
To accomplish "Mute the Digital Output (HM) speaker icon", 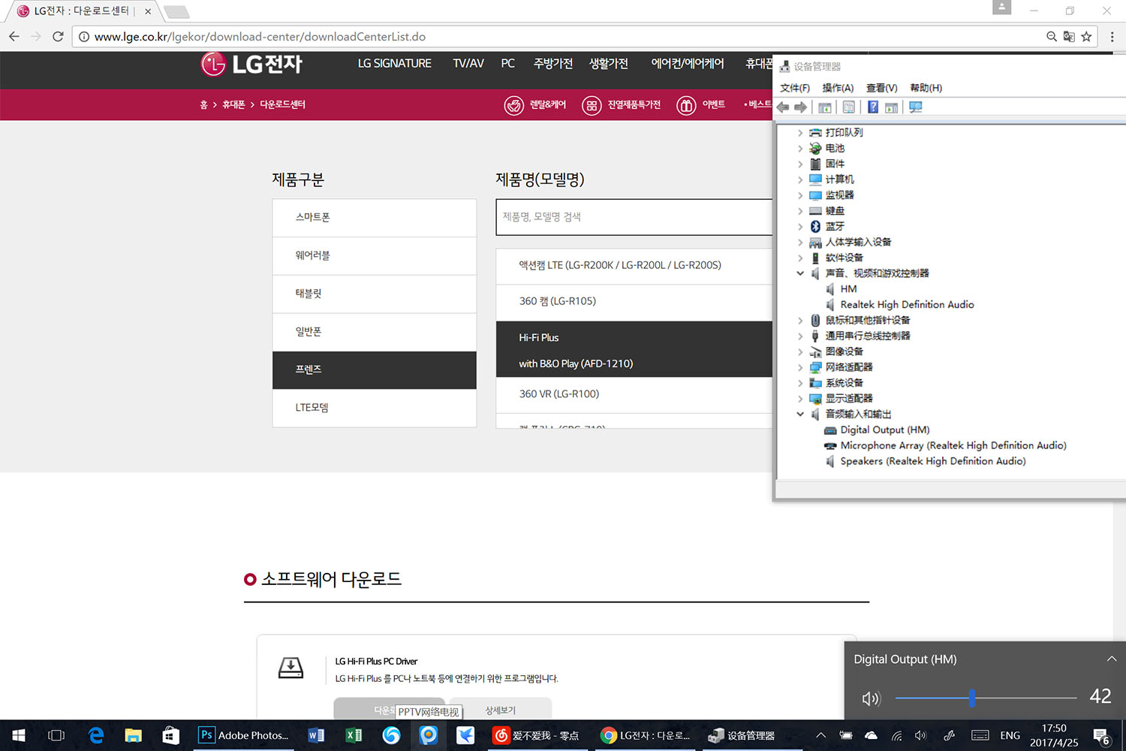I will point(871,698).
